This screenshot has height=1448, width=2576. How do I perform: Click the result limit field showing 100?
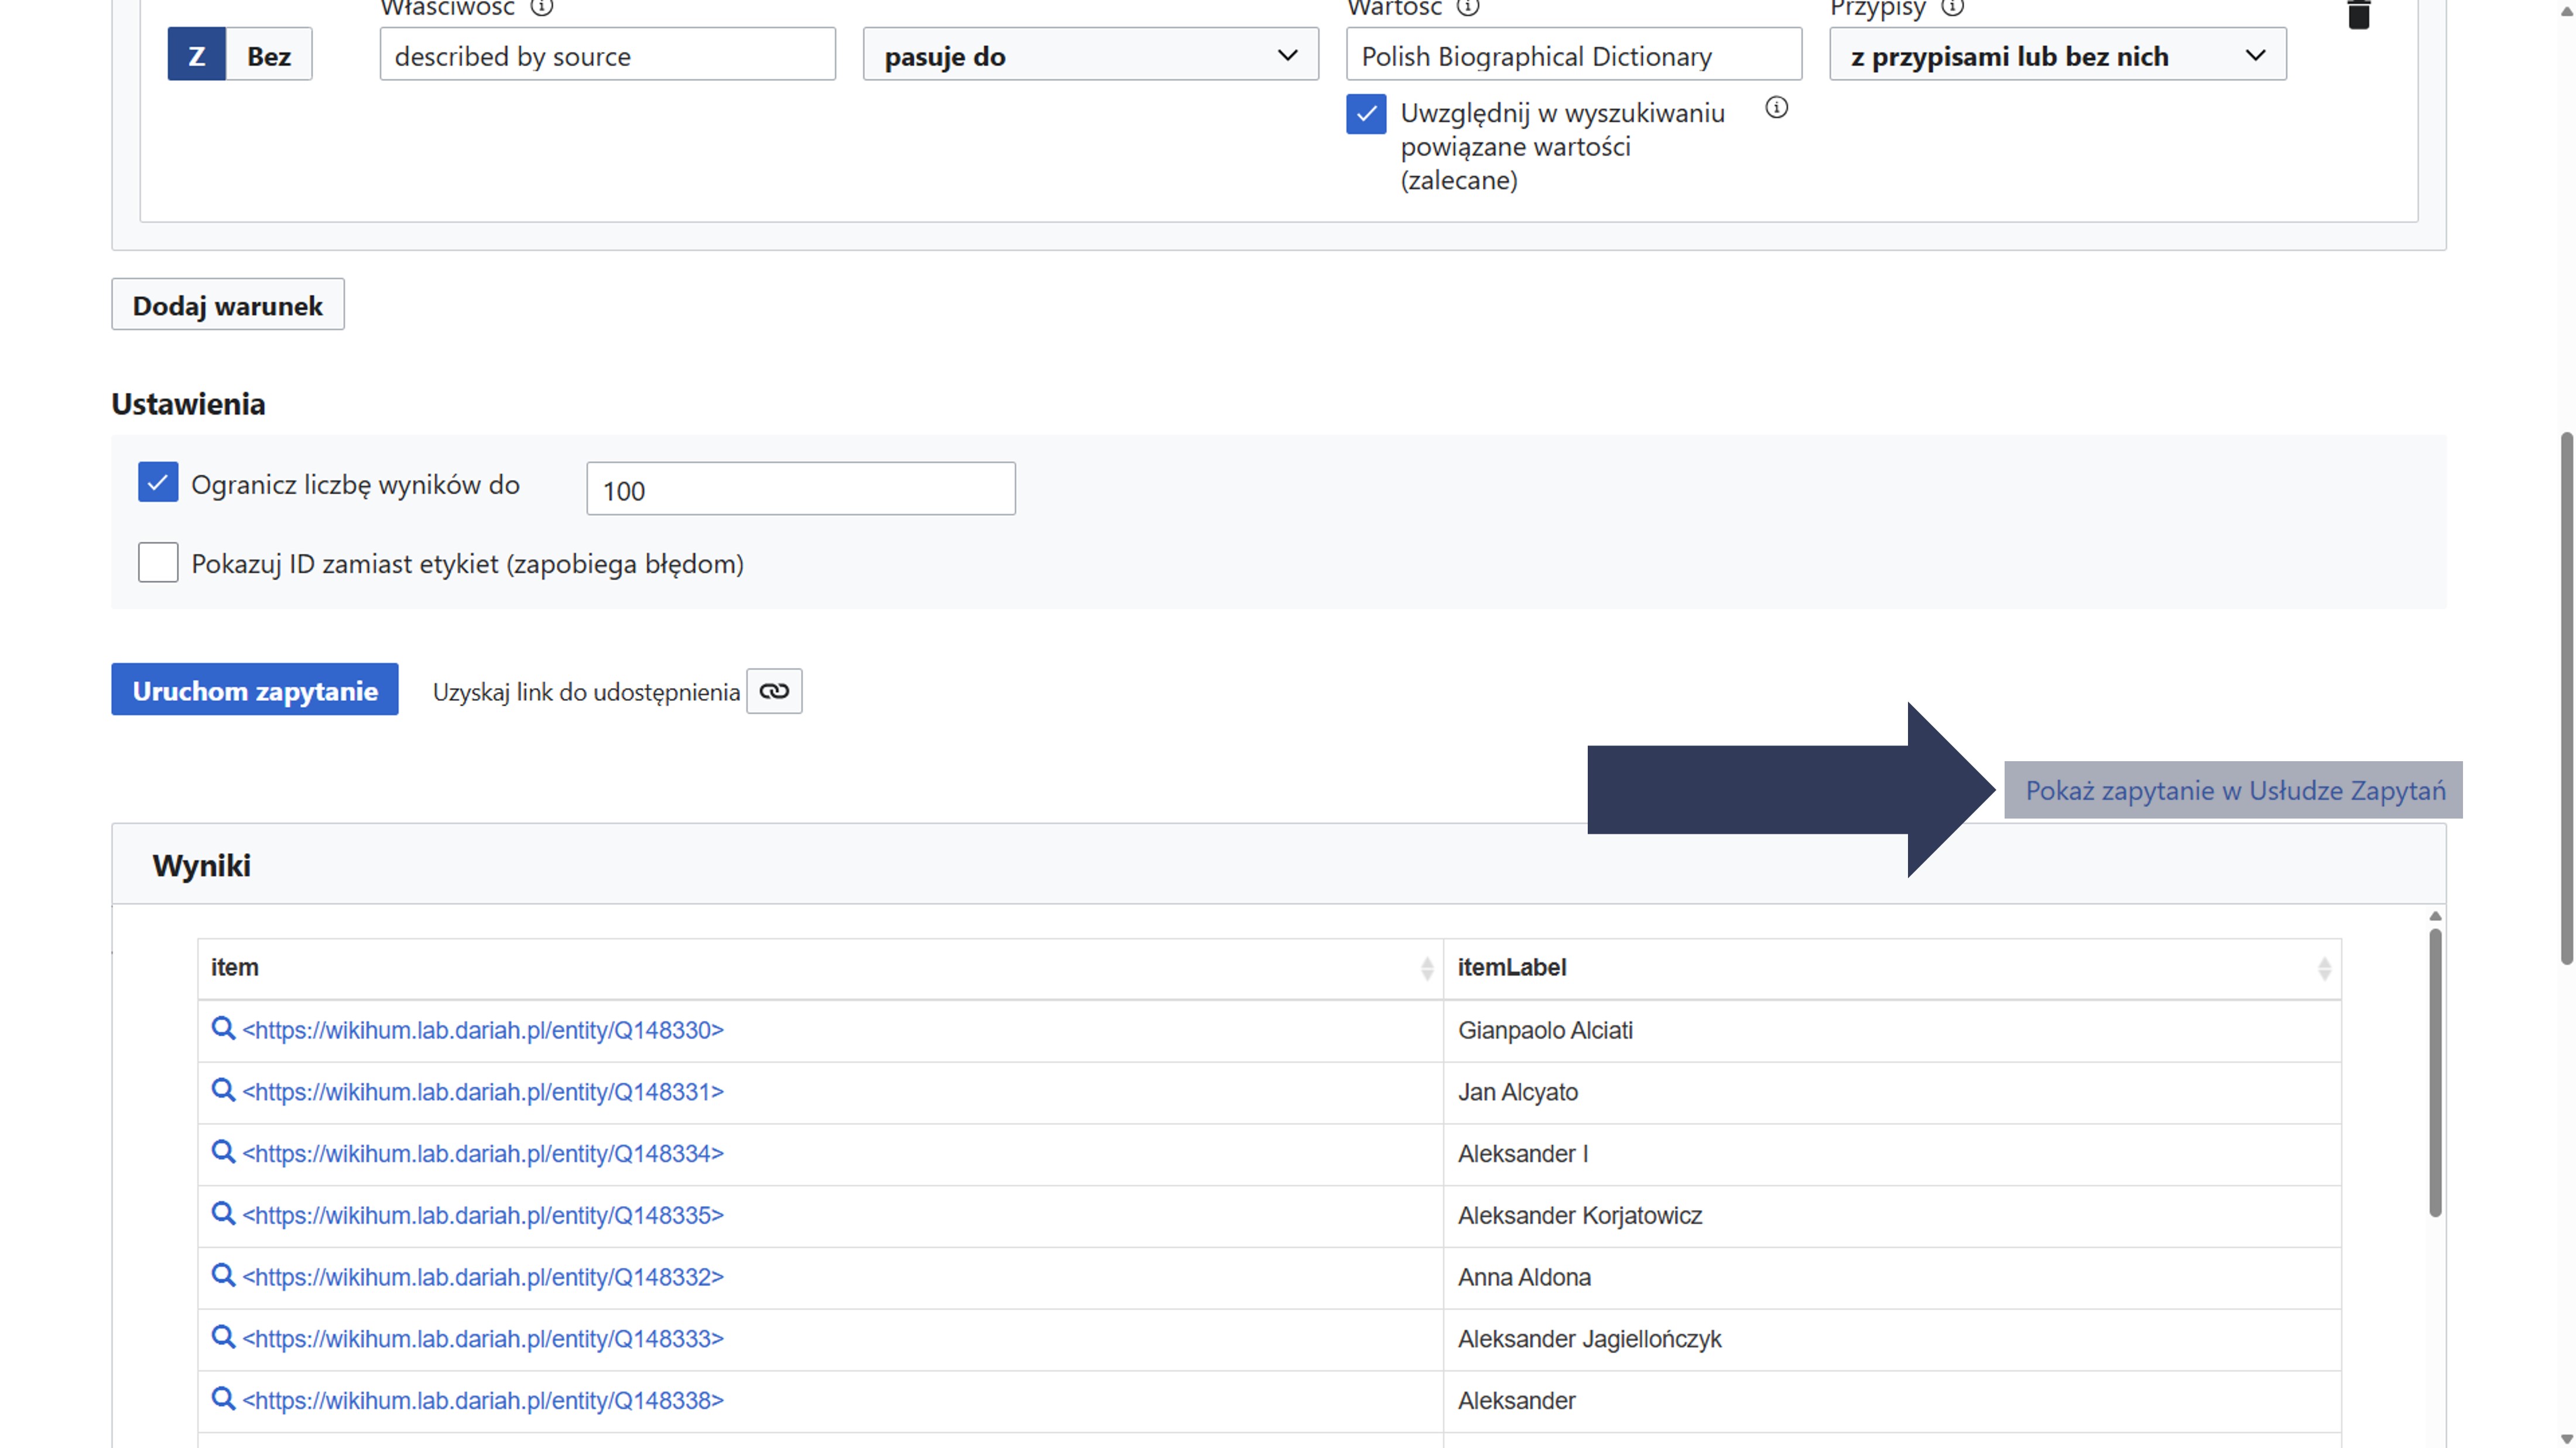tap(800, 489)
